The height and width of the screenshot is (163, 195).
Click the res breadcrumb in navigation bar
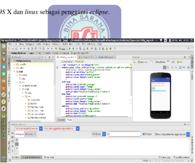(x=55, y=53)
